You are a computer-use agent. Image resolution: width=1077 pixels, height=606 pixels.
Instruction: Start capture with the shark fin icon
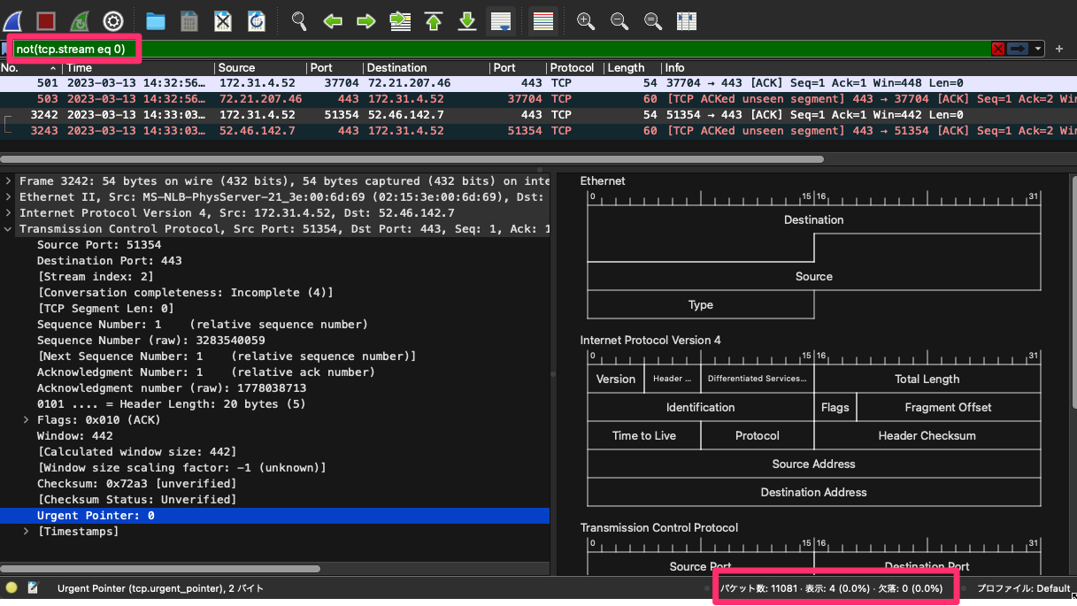13,21
